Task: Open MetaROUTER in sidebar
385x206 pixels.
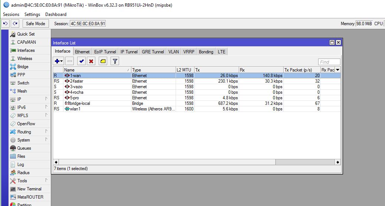Action: coord(30,197)
